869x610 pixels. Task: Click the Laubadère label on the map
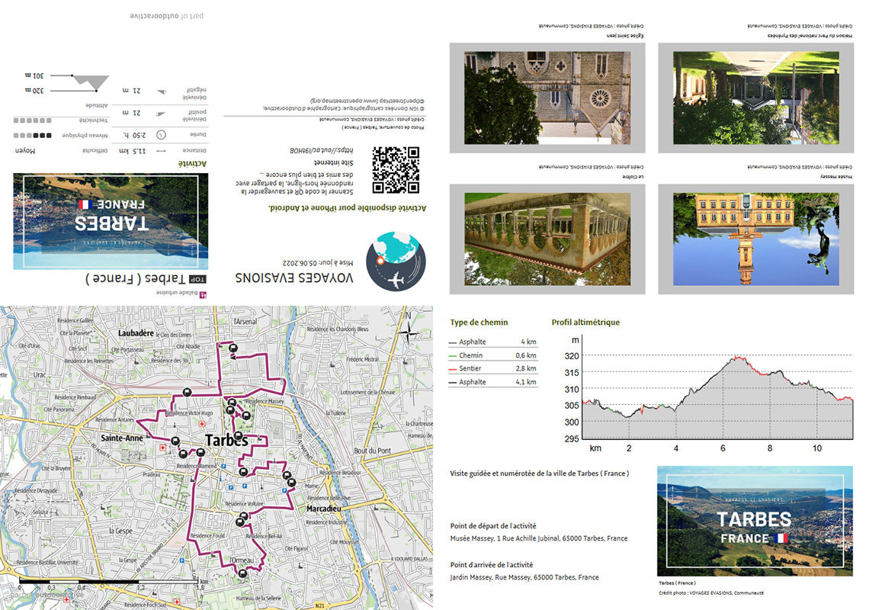tap(136, 333)
